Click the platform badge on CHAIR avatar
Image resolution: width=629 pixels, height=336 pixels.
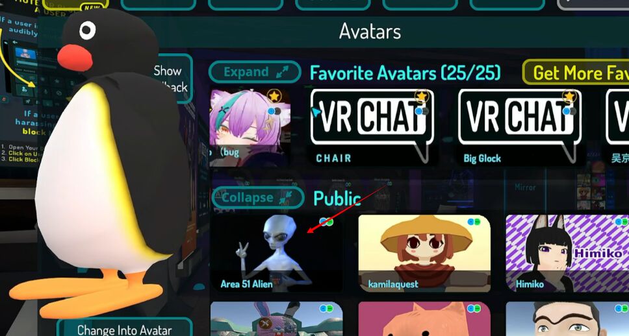pyautogui.click(x=421, y=111)
